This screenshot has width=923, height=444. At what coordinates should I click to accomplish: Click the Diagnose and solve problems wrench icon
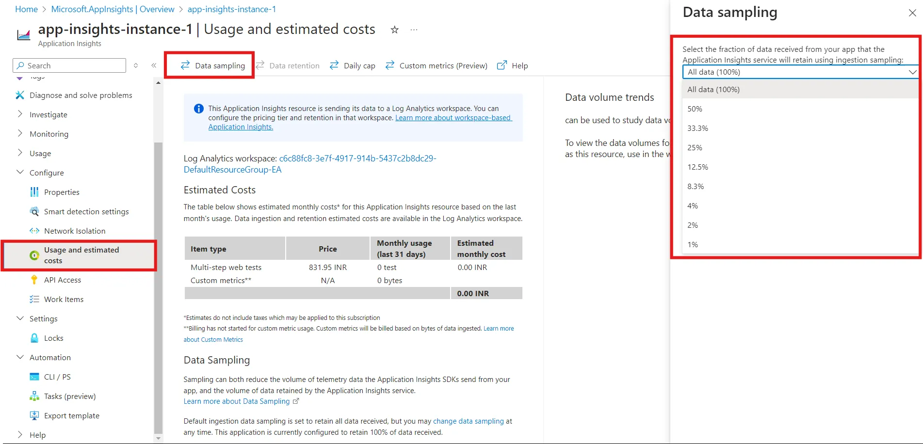[x=20, y=95]
